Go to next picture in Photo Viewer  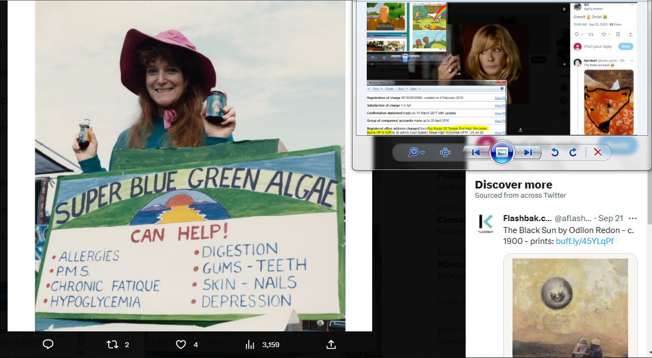click(x=528, y=153)
